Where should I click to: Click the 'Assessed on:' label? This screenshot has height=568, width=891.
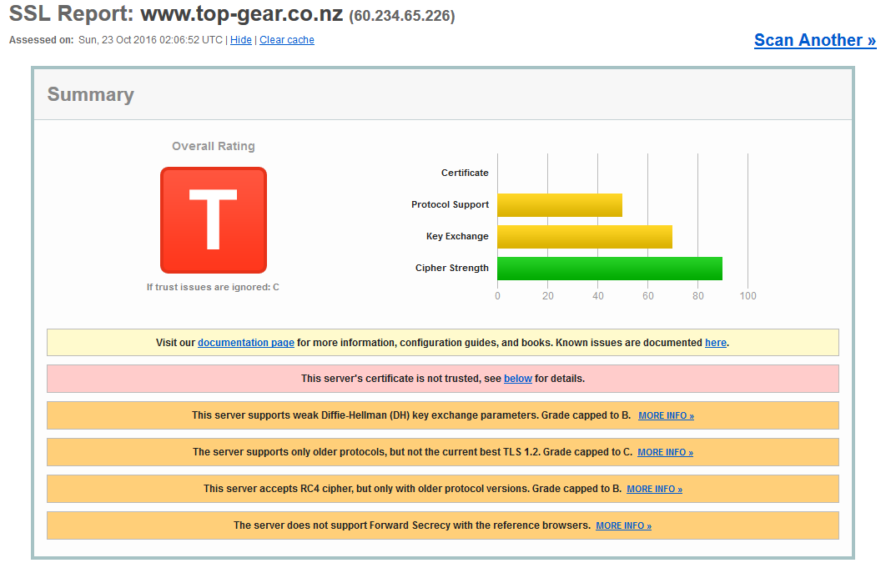point(42,40)
